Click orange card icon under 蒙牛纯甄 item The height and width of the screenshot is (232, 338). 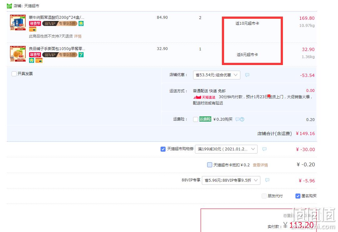[x=33, y=29]
